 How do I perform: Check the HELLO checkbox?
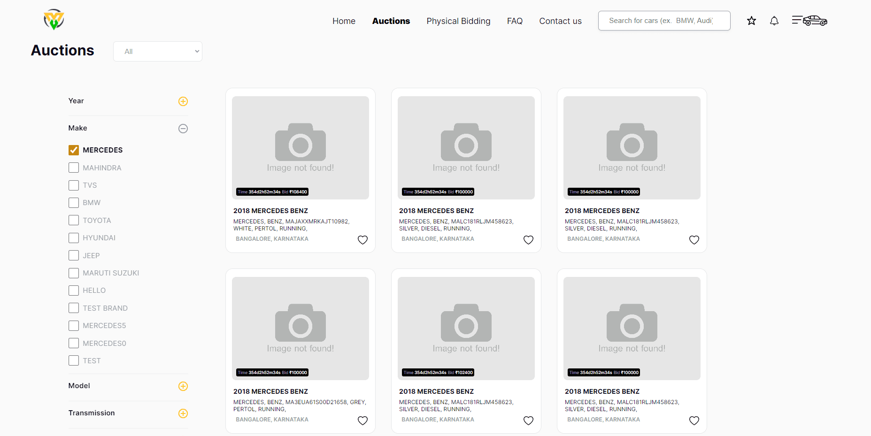tap(74, 291)
